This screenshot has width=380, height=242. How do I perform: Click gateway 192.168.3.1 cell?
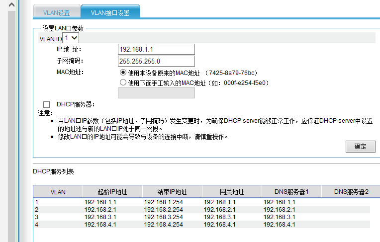[219, 217]
